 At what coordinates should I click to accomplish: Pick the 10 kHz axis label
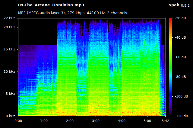[x=10, y=72]
